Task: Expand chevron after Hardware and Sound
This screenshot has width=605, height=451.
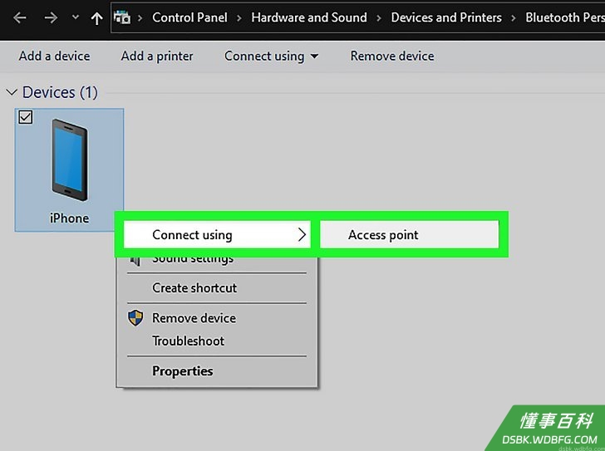Action: [379, 17]
